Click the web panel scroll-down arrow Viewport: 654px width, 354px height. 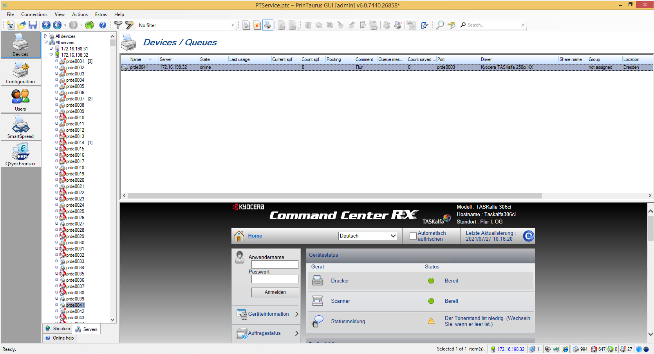tap(650, 334)
